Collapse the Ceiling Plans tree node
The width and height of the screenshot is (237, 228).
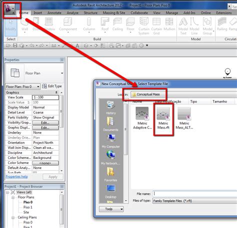pyautogui.click(x=13, y=217)
